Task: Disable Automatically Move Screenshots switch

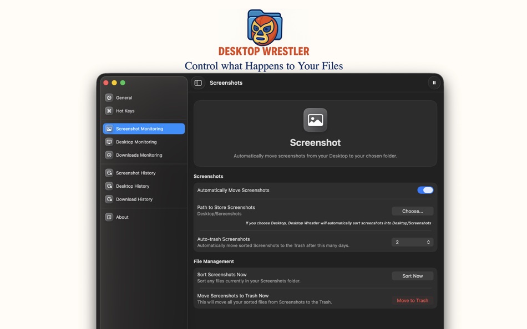Action: click(425, 190)
